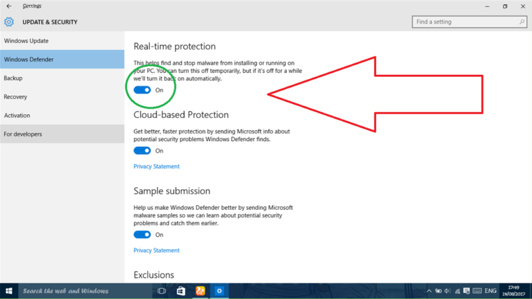The width and height of the screenshot is (532, 299).
Task: Show hidden system tray icons
Action: tap(429, 291)
